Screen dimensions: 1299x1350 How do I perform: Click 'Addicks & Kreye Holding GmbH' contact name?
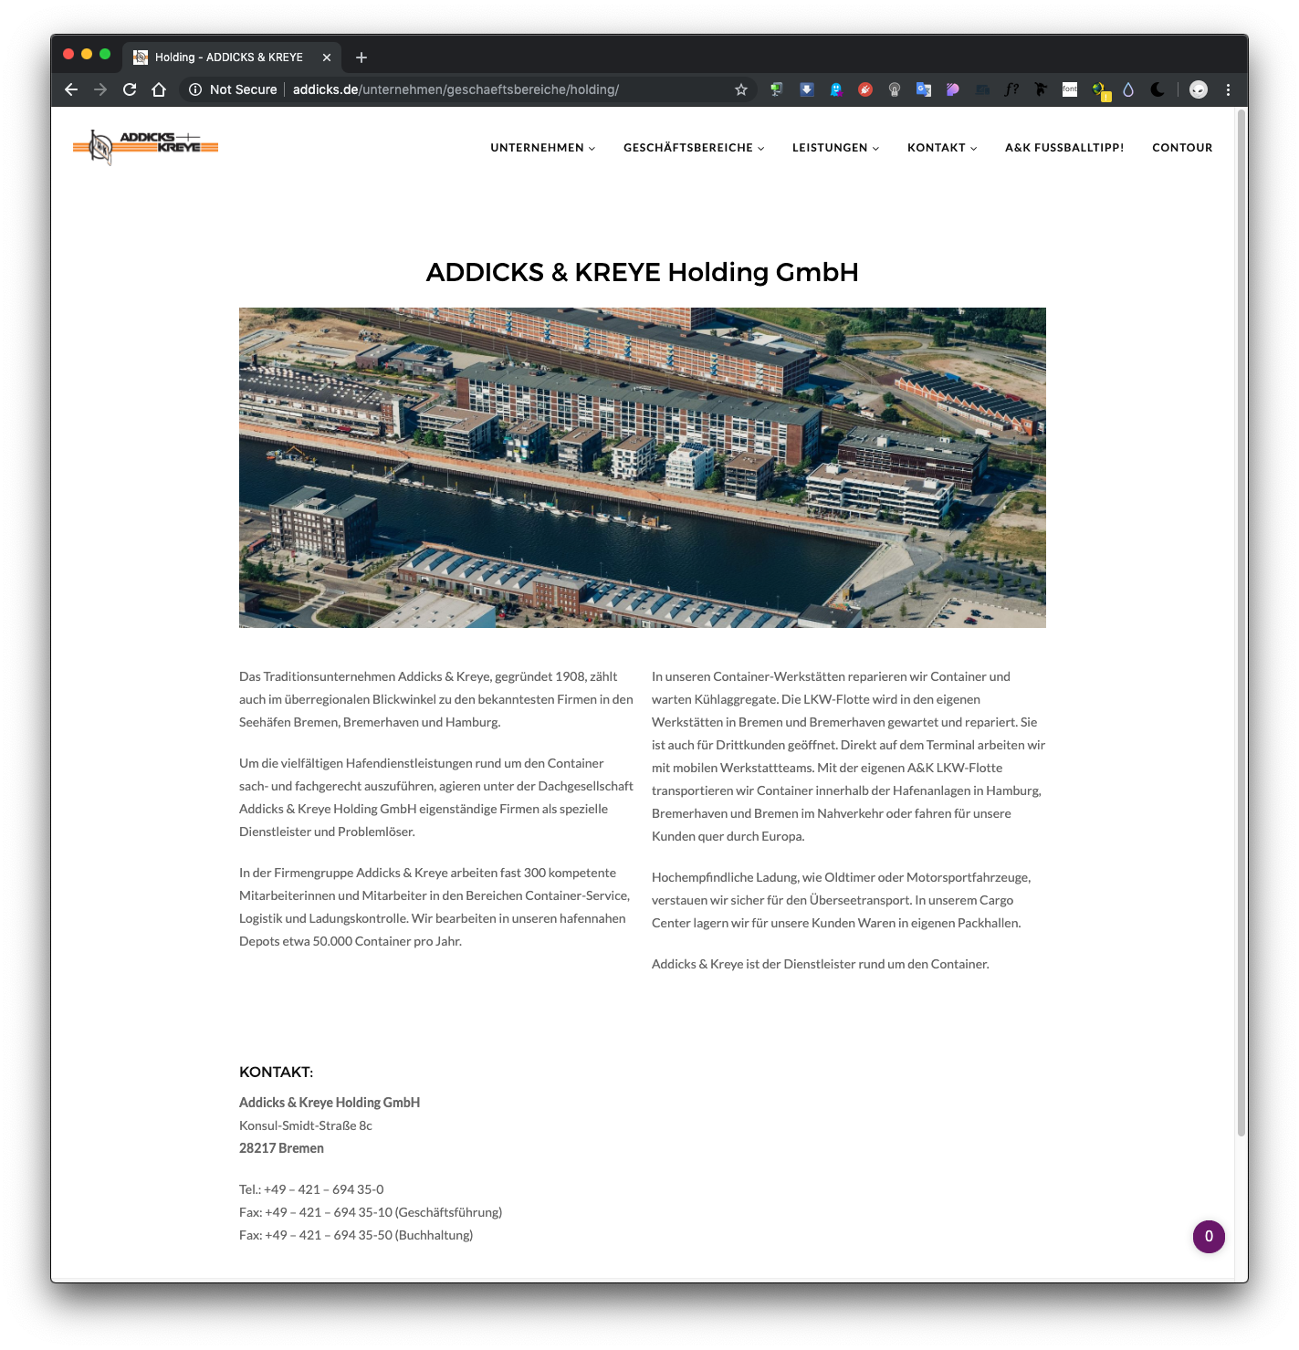point(330,1103)
